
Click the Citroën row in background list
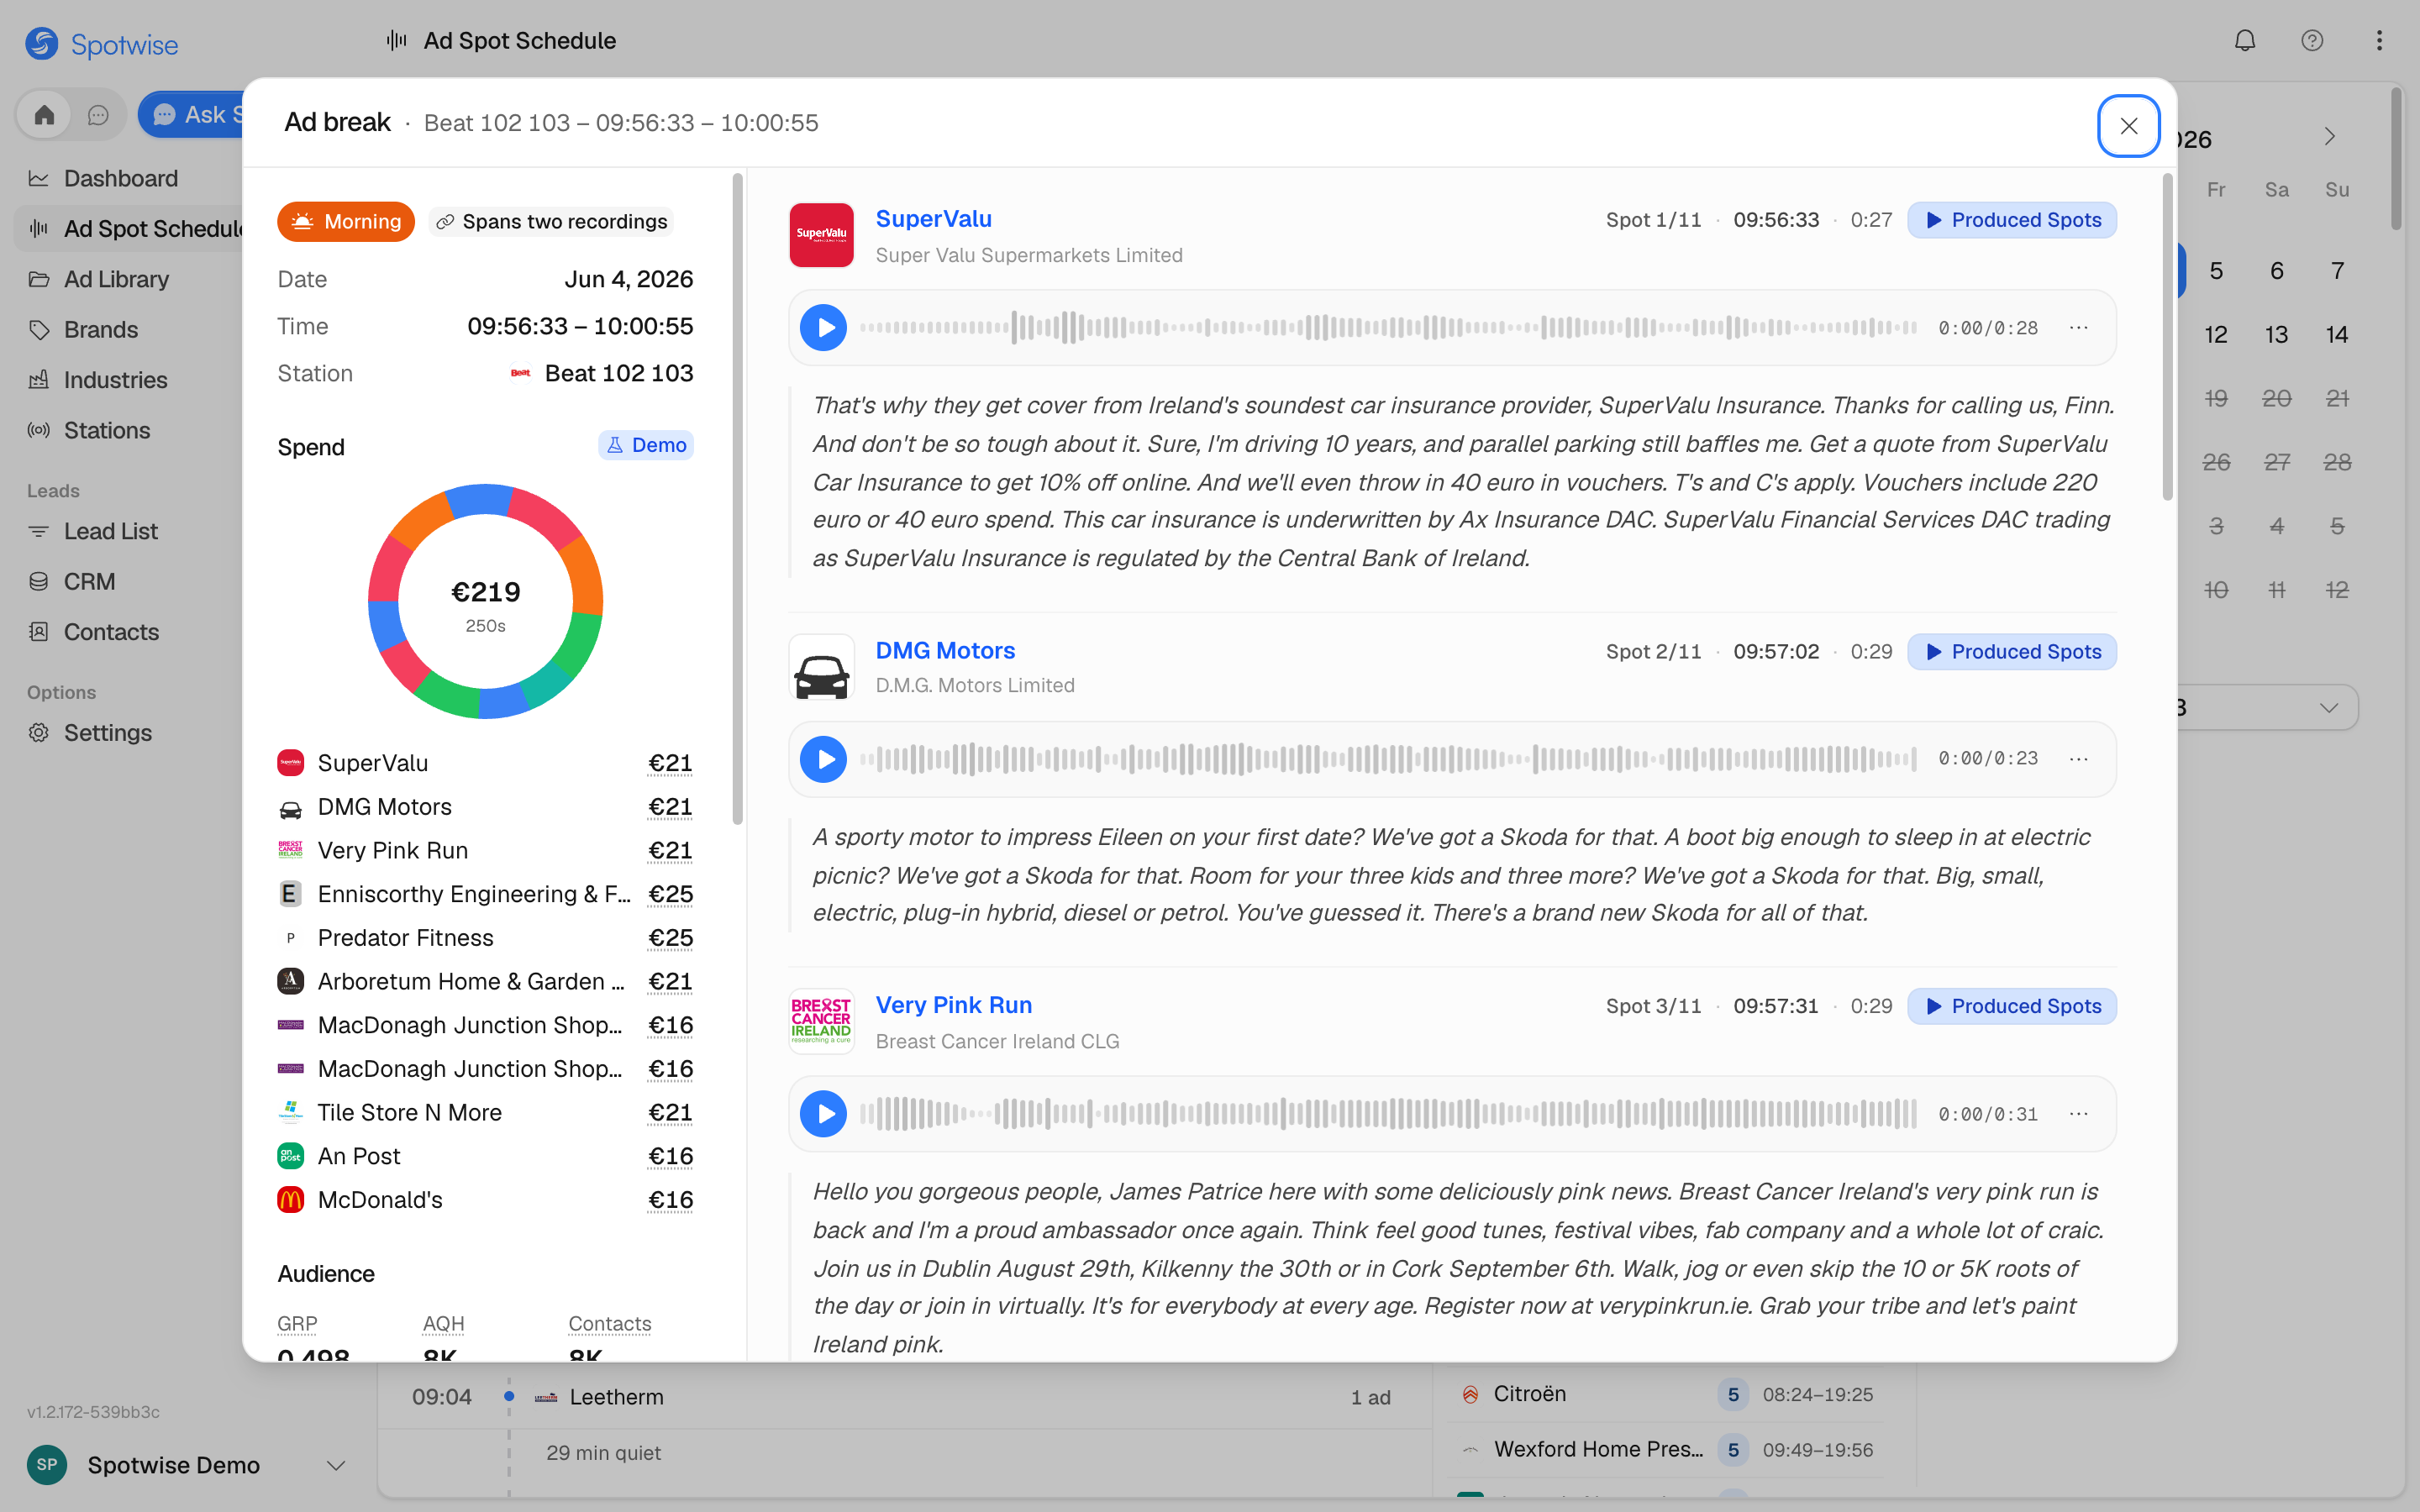1667,1394
